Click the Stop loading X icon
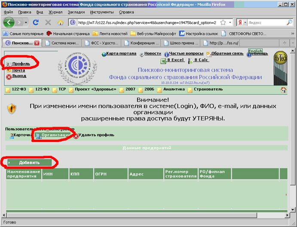 48,22
